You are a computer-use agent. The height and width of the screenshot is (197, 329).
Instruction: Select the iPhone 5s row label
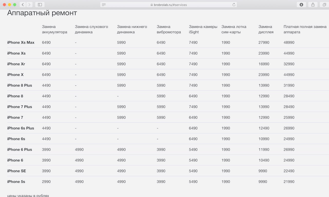pos(16,182)
